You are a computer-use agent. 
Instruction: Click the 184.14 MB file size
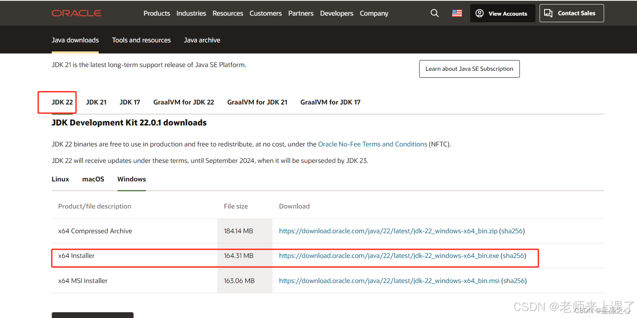click(238, 231)
